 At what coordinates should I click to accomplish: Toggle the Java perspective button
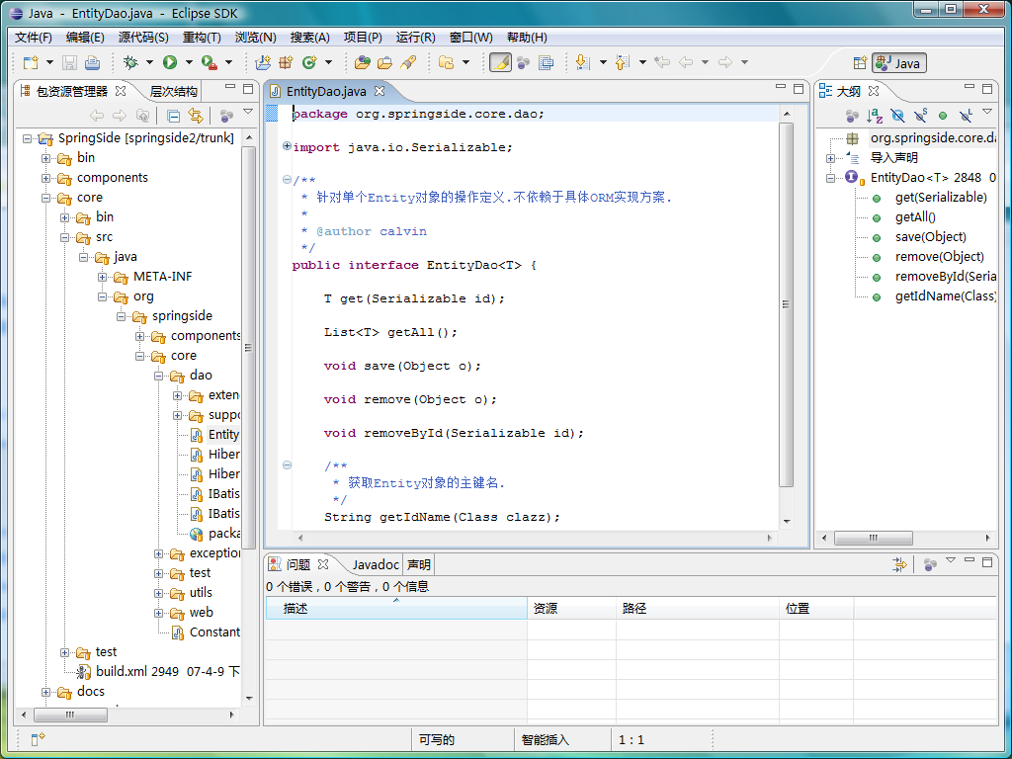(899, 63)
